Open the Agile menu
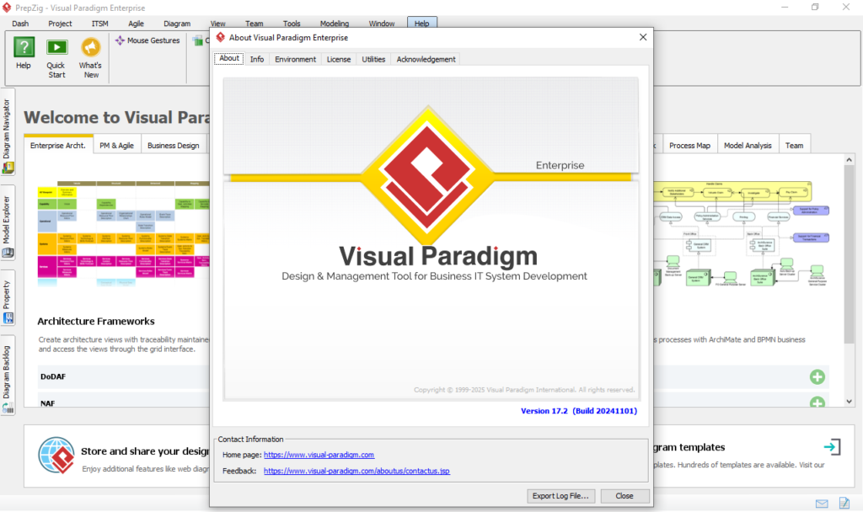863x512 pixels. [x=136, y=24]
